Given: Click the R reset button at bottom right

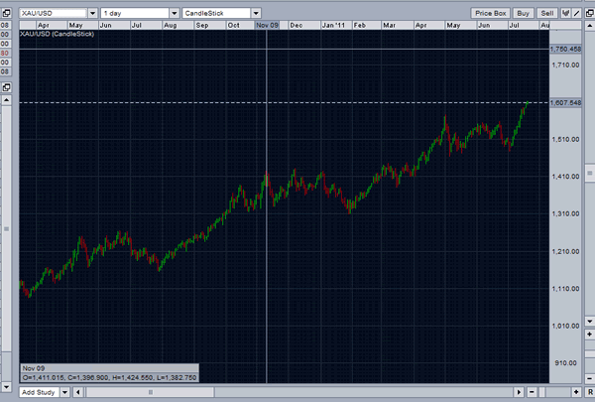Looking at the screenshot, I should click(588, 393).
